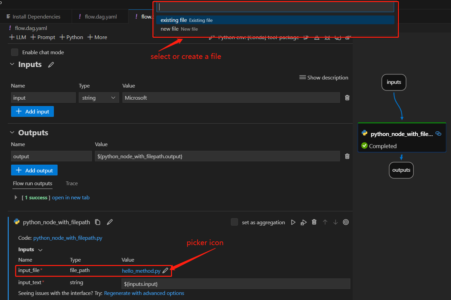Open the string type dropdown

pyautogui.click(x=99, y=97)
